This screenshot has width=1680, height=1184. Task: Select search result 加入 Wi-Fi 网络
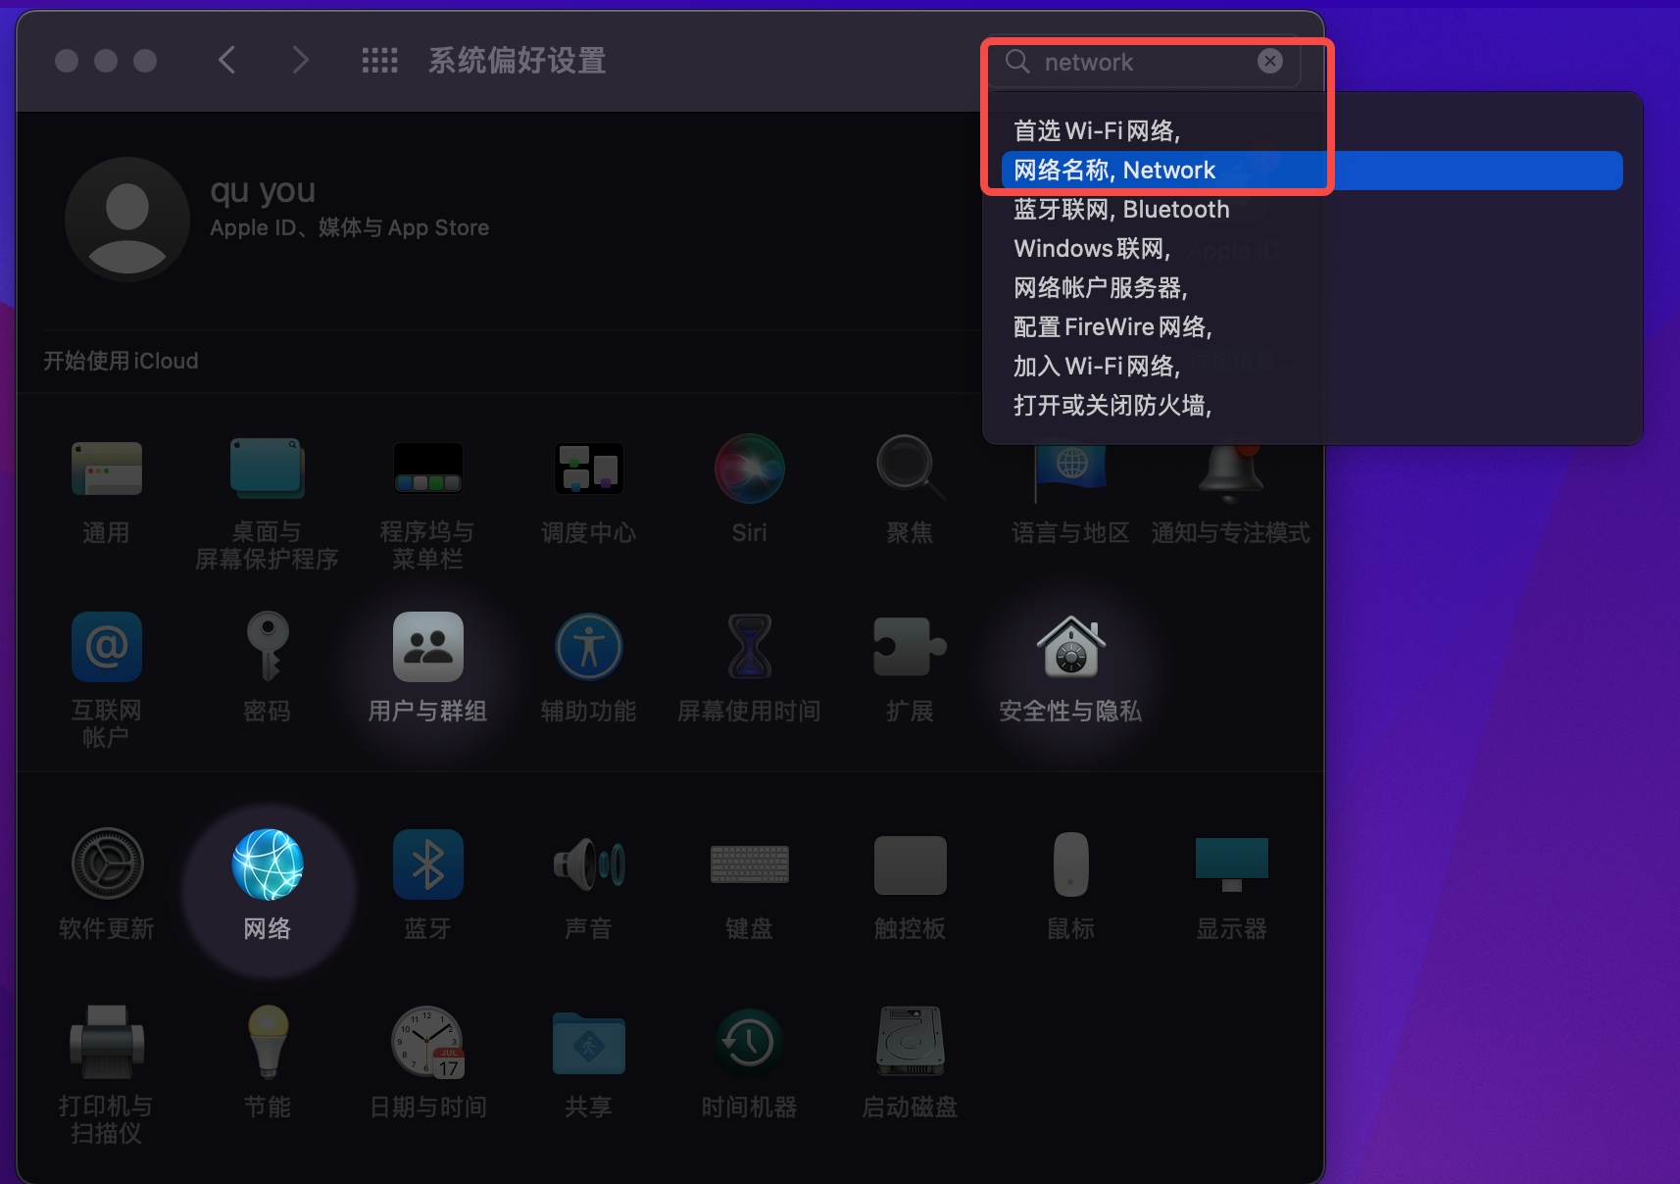coord(1312,367)
